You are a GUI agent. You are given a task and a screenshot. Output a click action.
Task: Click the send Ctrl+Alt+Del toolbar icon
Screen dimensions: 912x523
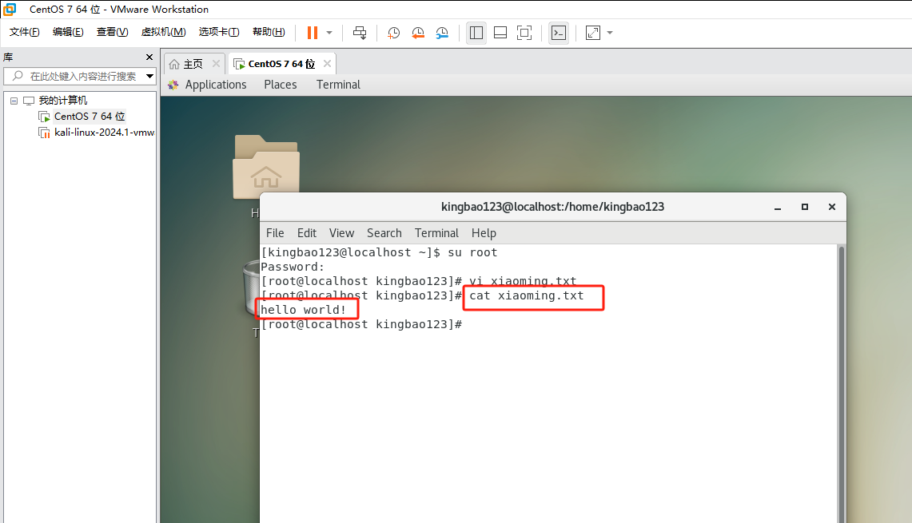(x=360, y=33)
